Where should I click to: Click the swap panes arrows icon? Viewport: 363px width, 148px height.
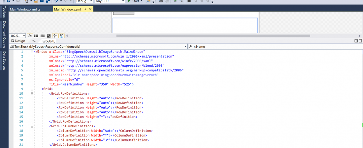34,41
